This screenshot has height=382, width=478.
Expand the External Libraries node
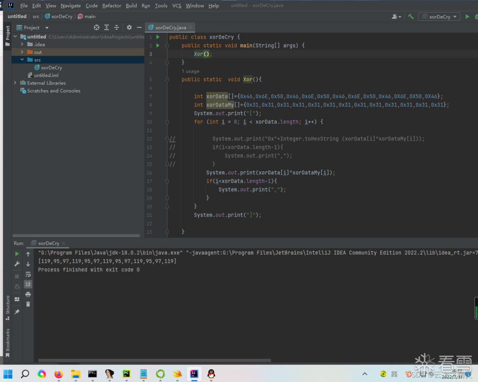pyautogui.click(x=15, y=83)
